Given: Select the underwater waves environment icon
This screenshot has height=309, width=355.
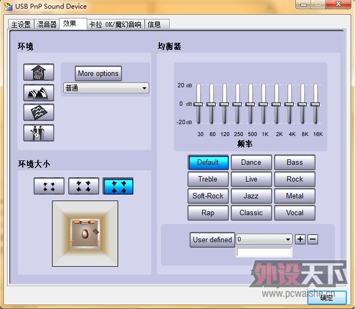Looking at the screenshot, I should pos(38,113).
